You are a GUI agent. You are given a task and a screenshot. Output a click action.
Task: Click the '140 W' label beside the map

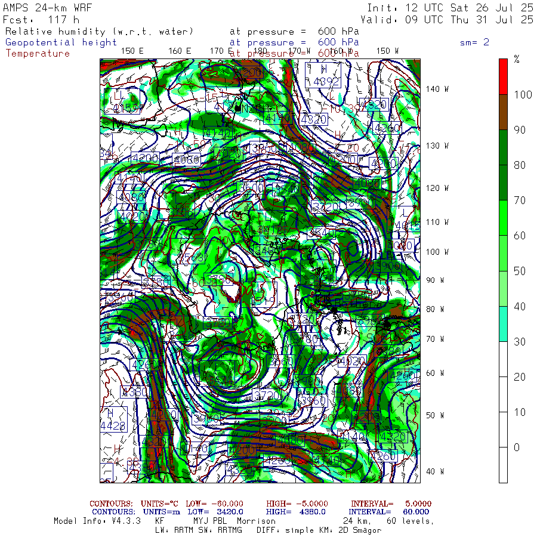(437, 89)
